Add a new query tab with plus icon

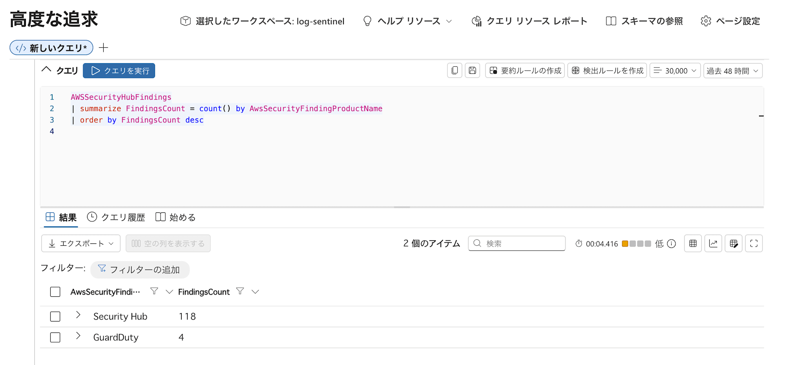point(103,48)
